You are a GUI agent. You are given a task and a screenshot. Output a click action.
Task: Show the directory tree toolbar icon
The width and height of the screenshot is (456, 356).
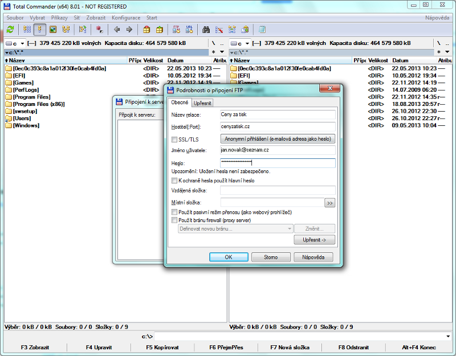[66, 30]
